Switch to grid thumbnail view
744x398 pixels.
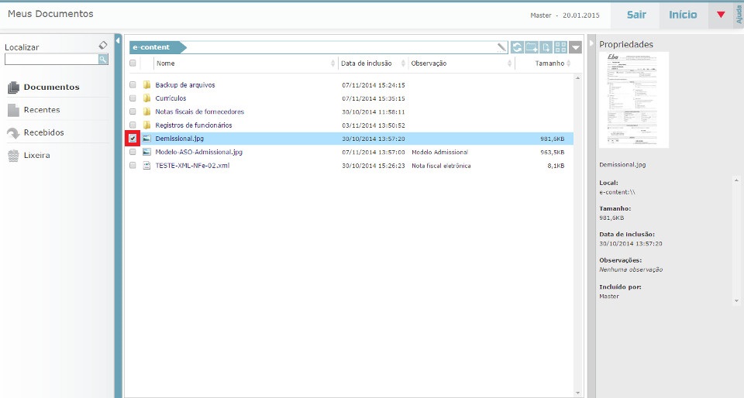pyautogui.click(x=560, y=47)
